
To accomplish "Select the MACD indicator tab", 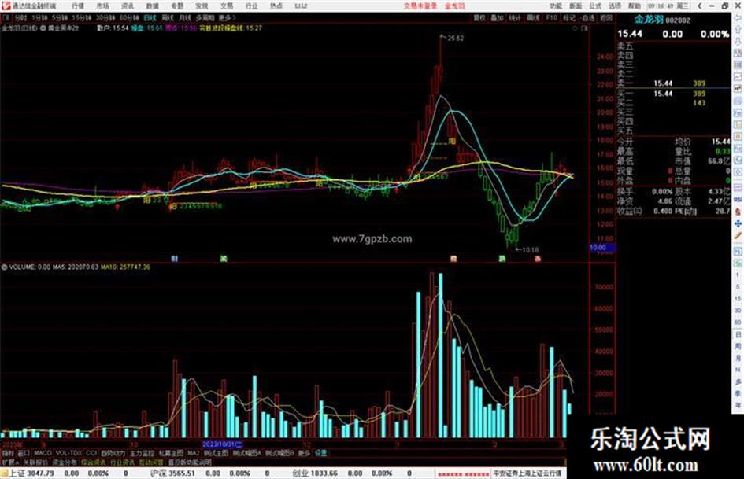I will pos(43,453).
